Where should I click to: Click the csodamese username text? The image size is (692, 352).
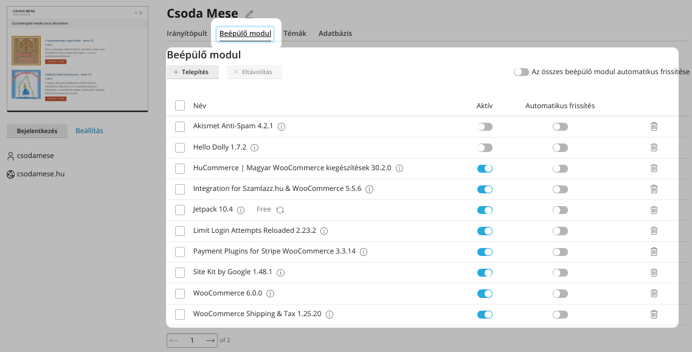point(35,156)
